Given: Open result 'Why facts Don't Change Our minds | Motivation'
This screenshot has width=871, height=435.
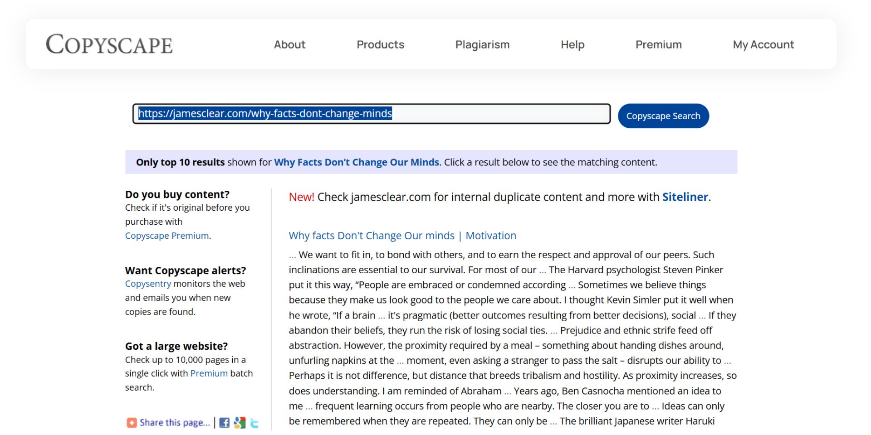Looking at the screenshot, I should coord(402,236).
